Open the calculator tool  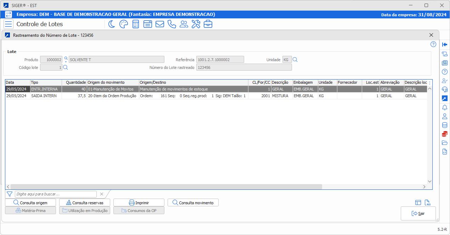pyautogui.click(x=135, y=24)
